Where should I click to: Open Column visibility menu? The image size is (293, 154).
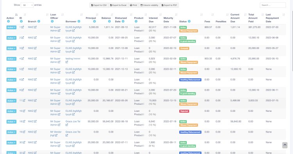(149, 5)
